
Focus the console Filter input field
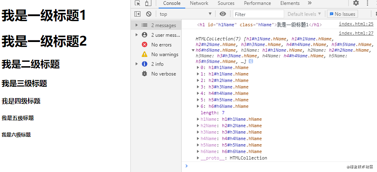[x=258, y=14]
